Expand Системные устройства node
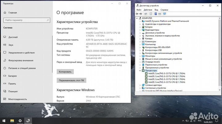The height and width of the screenshot is (124, 222). [x=140, y=88]
